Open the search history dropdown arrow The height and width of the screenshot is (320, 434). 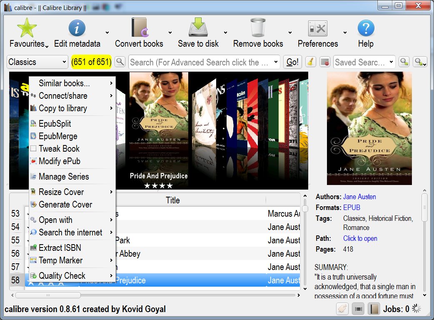pyautogui.click(x=276, y=62)
